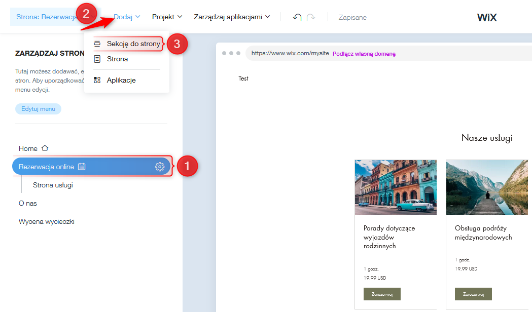Open the Projekt dropdown menu
This screenshot has height=312, width=532.
pyautogui.click(x=167, y=17)
